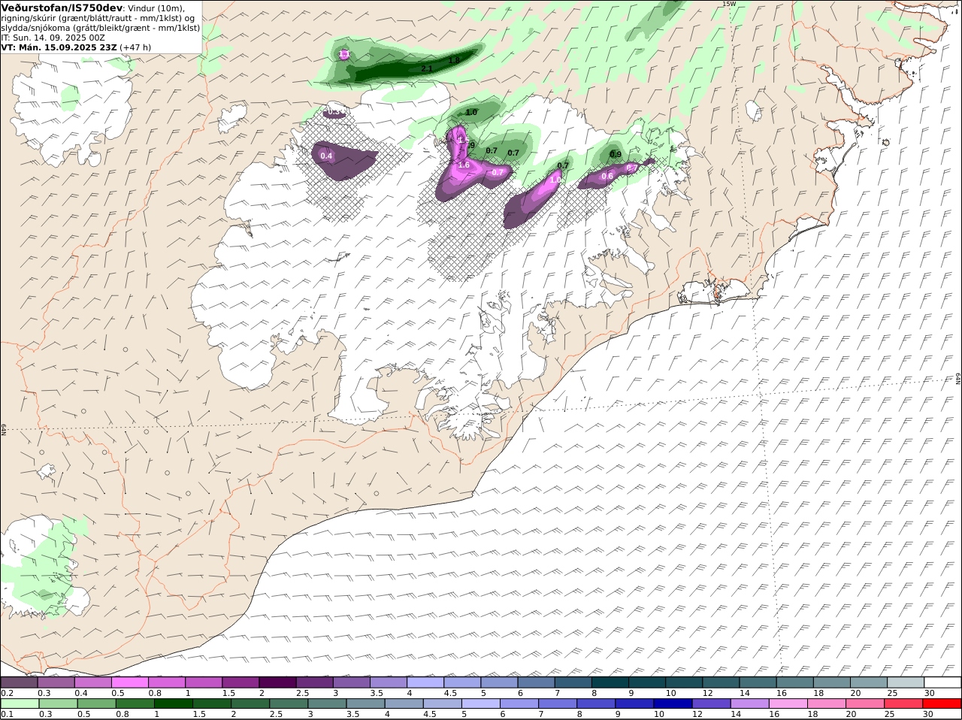Click the Veðurstofan/IS750dev title text
This screenshot has height=720, width=962.
(x=61, y=8)
